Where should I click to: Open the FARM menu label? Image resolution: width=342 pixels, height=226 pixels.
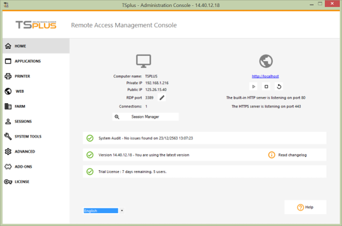click(20, 106)
